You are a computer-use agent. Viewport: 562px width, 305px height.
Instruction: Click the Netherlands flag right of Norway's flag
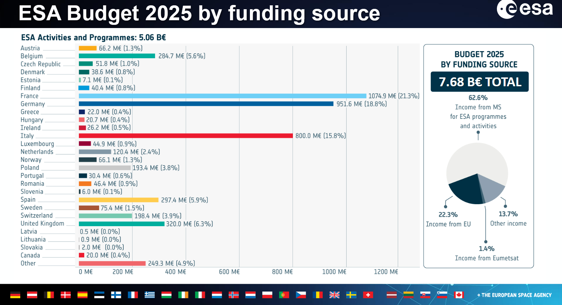click(x=250, y=295)
